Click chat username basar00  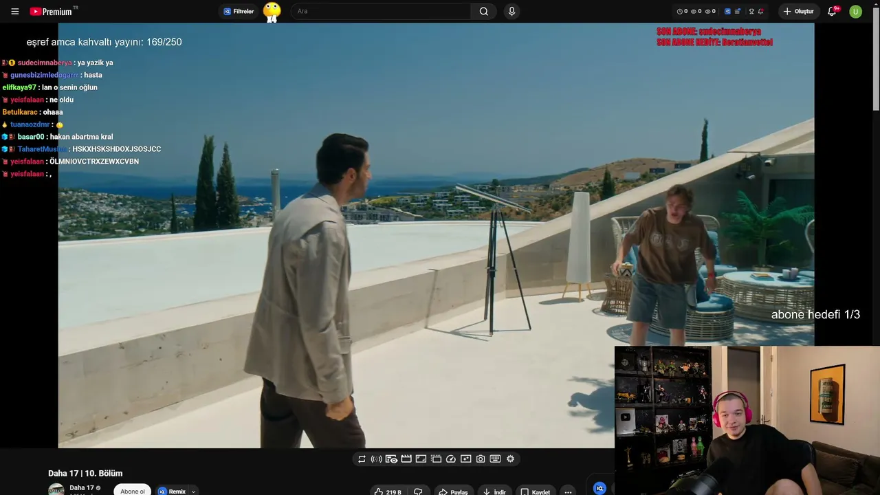pyautogui.click(x=31, y=137)
